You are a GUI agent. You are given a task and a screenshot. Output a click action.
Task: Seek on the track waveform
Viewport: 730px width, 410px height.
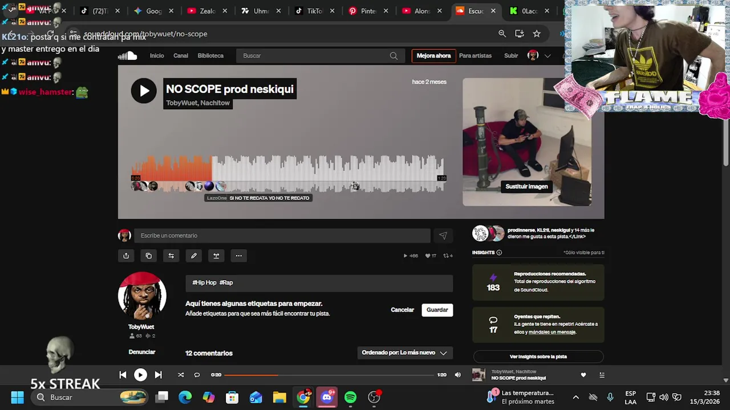[x=289, y=174]
